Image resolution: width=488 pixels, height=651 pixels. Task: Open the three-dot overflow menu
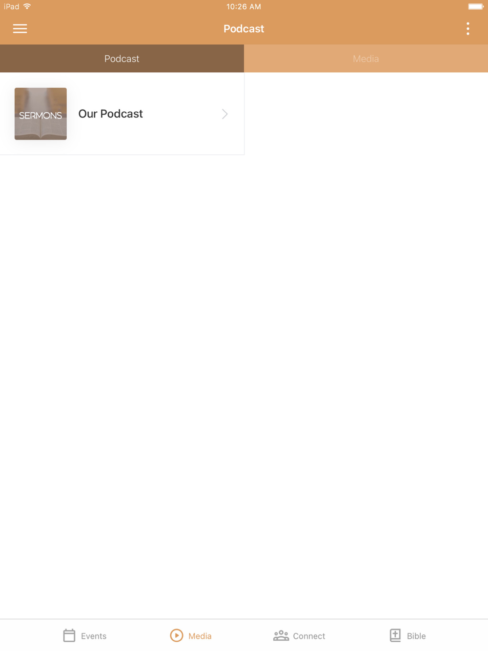(468, 29)
